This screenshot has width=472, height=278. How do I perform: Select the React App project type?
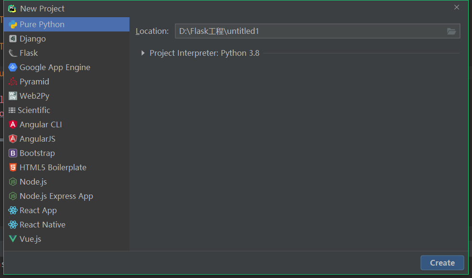click(66, 210)
